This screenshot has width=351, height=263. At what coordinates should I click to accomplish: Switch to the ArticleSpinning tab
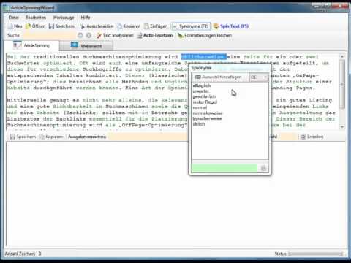(31, 45)
